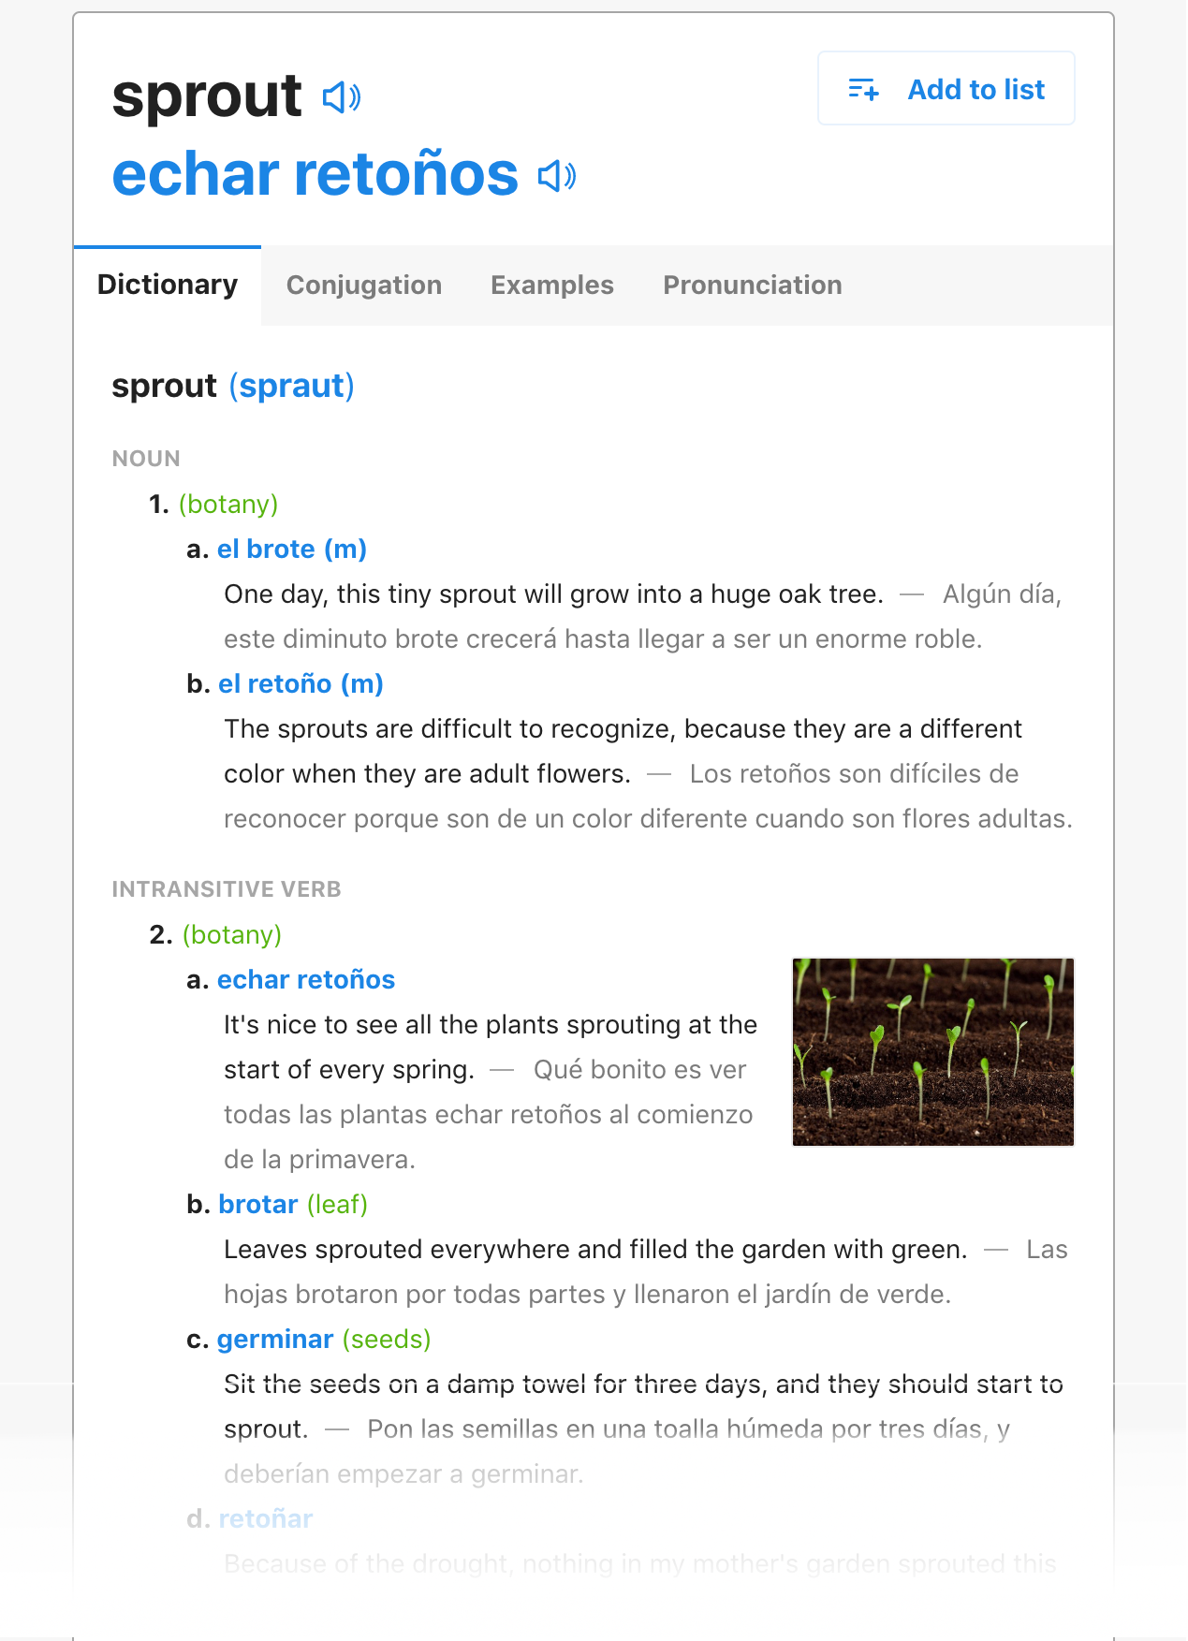The width and height of the screenshot is (1188, 1641).
Task: Click the seedlings in soil photo
Action: 933,1052
